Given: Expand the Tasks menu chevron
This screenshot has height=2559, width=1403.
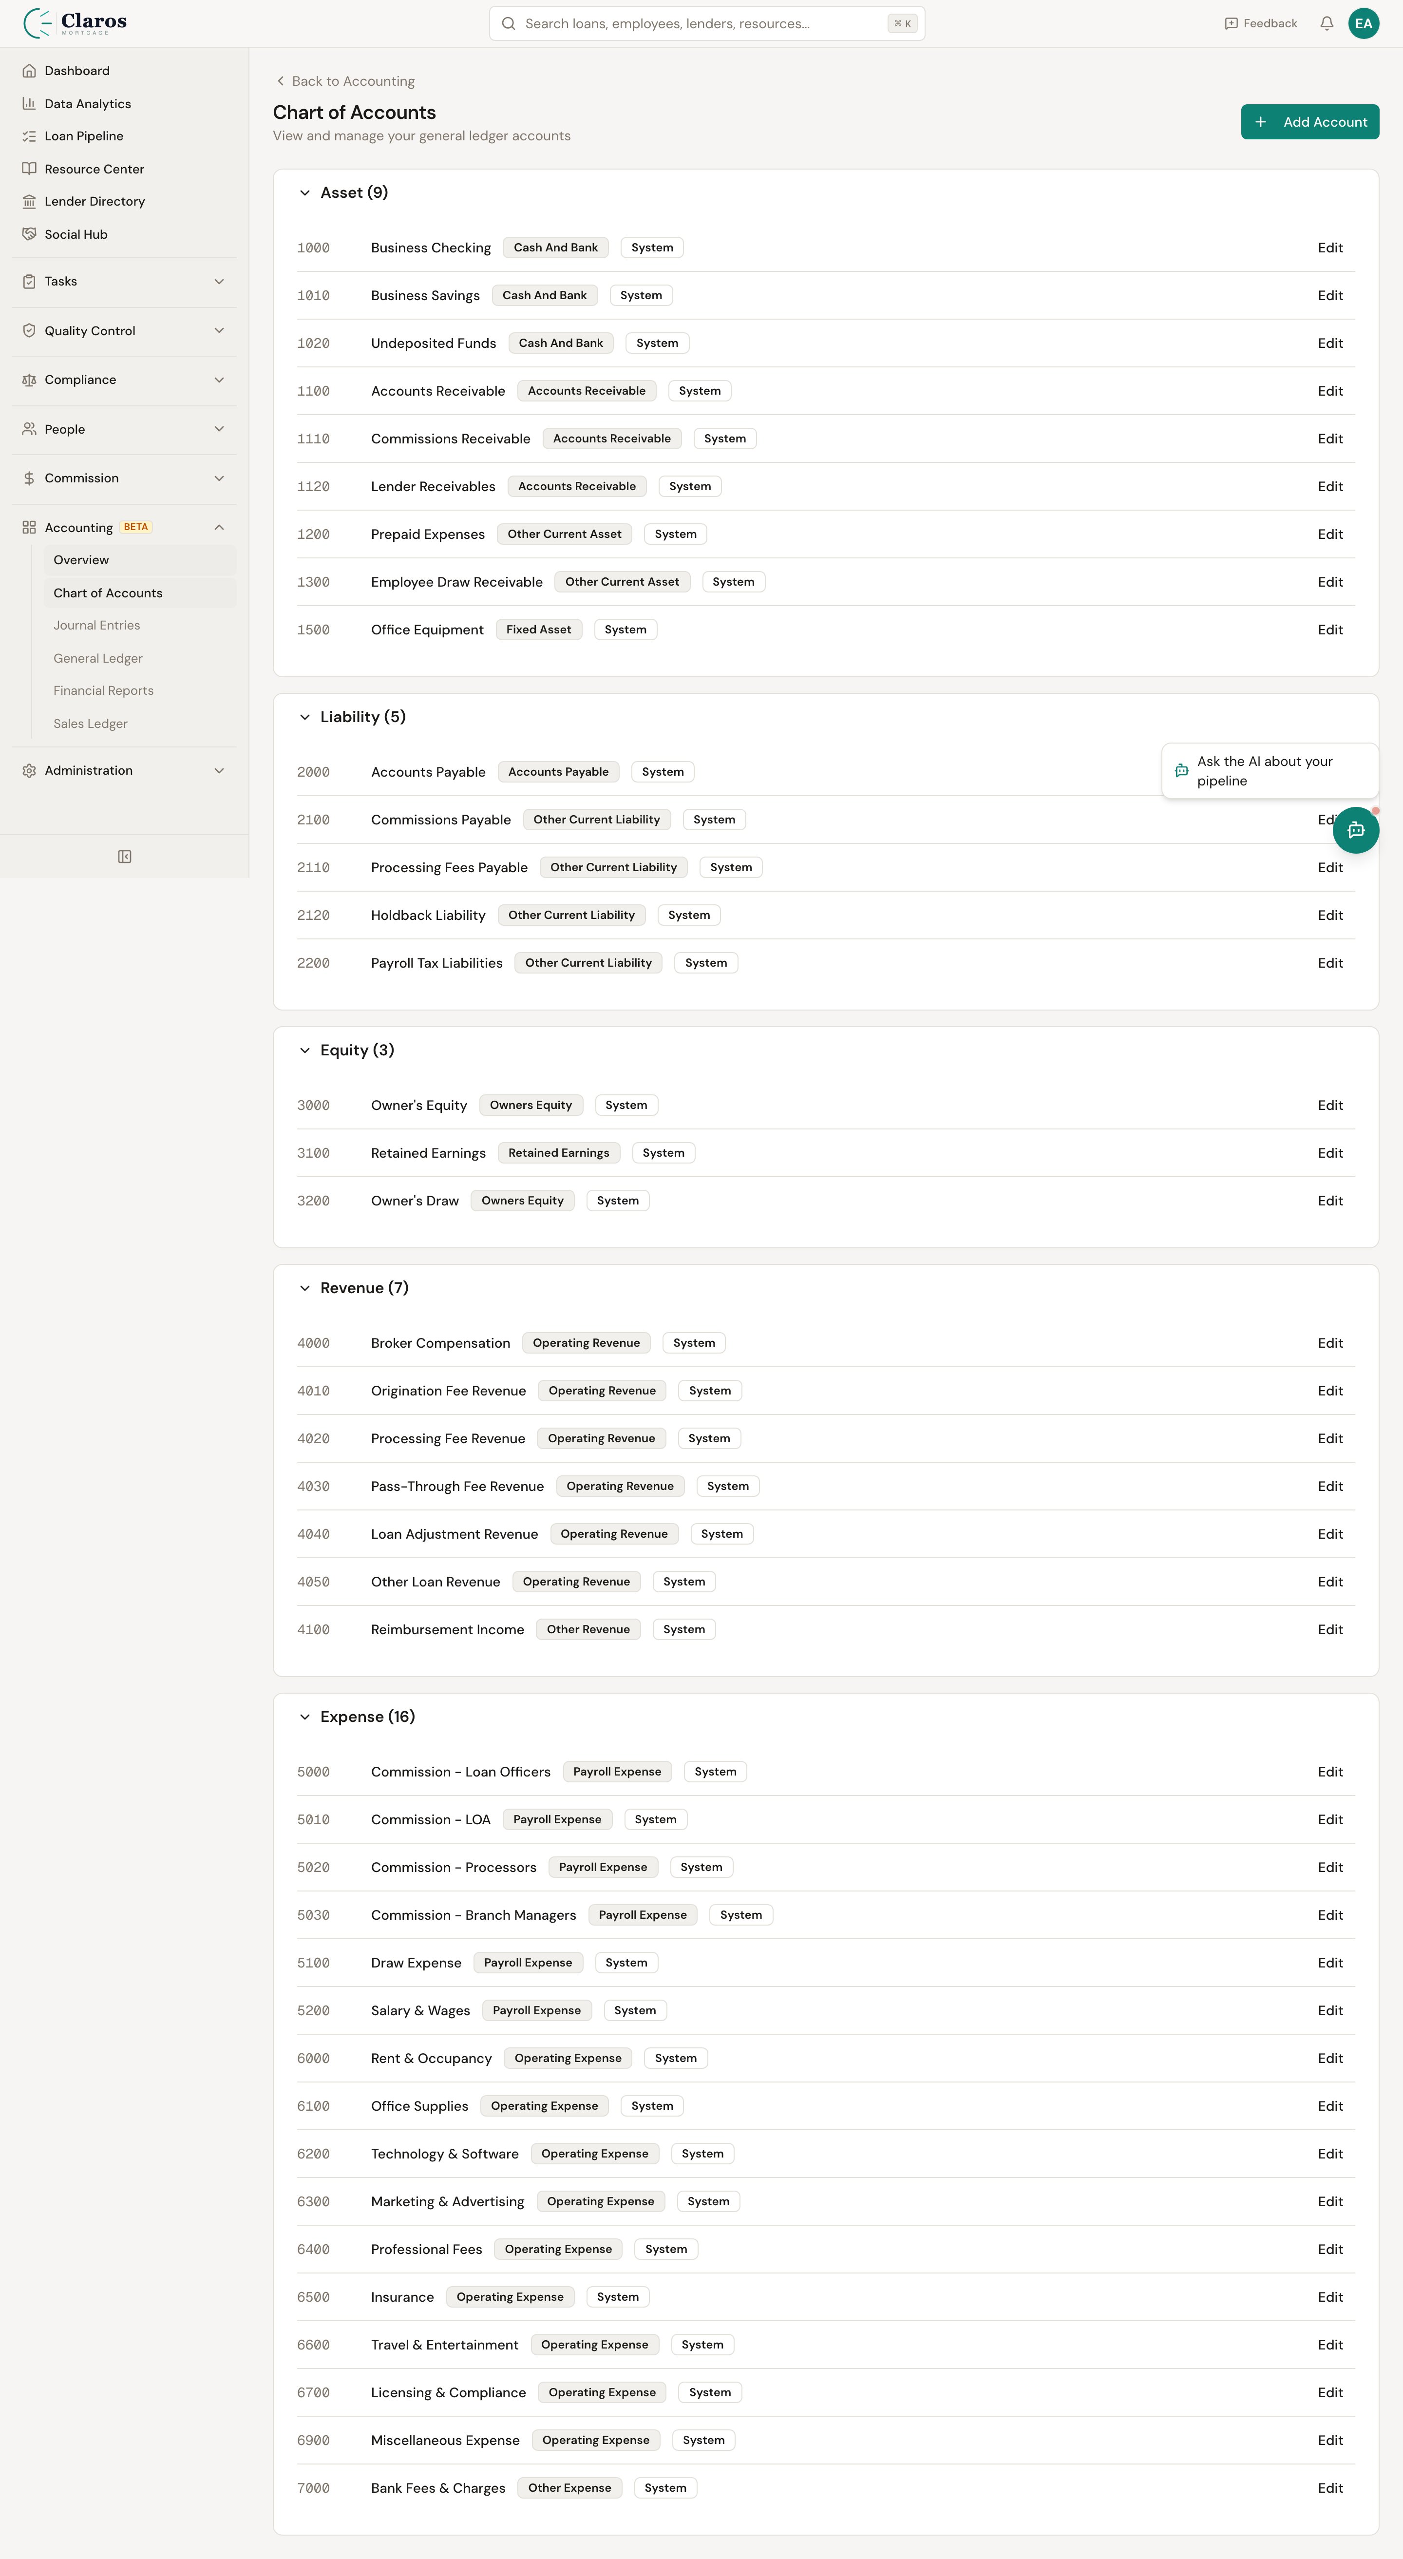Looking at the screenshot, I should click(218, 282).
